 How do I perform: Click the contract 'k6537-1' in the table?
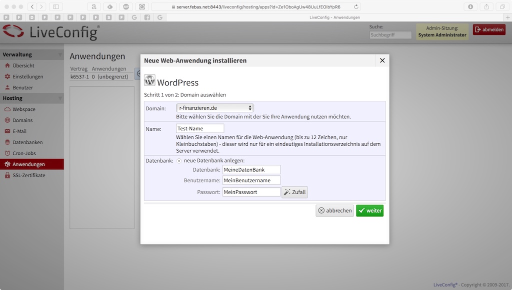(x=79, y=77)
